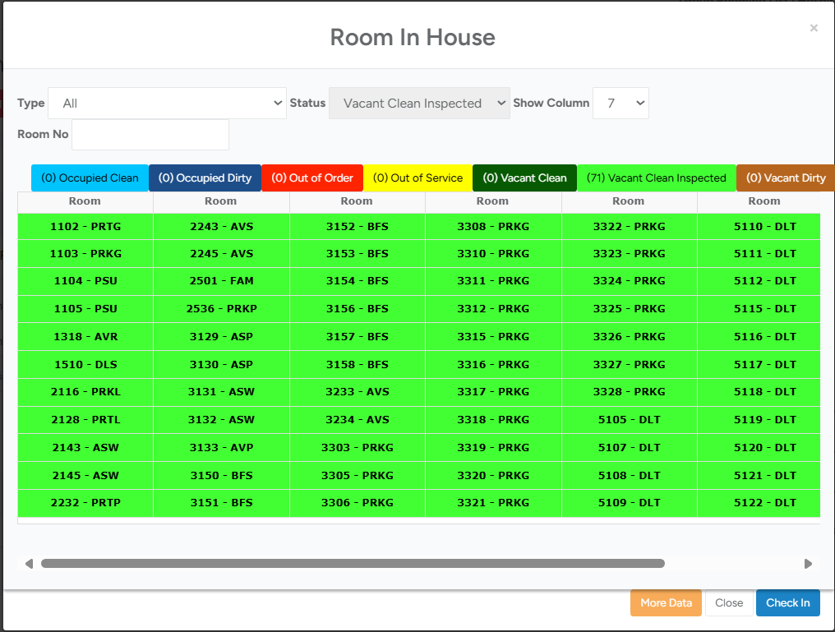Close the Room In House dialog via X
835x632 pixels.
814,28
